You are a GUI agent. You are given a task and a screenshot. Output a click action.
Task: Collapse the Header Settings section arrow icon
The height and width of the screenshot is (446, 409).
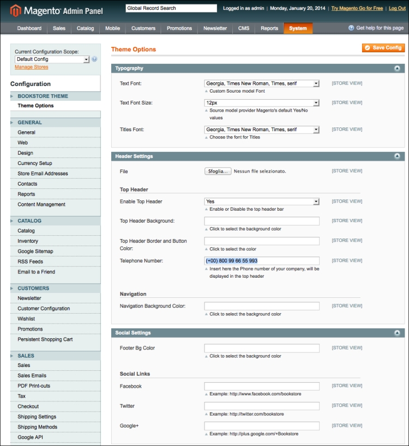pos(397,156)
